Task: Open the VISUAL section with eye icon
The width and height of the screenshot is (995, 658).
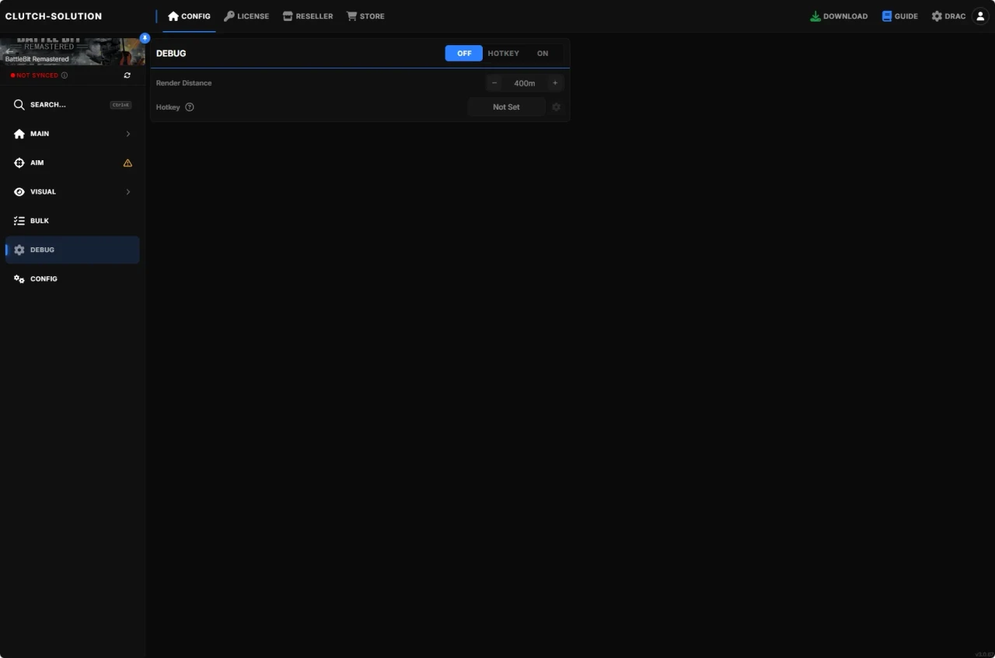Action: point(72,191)
